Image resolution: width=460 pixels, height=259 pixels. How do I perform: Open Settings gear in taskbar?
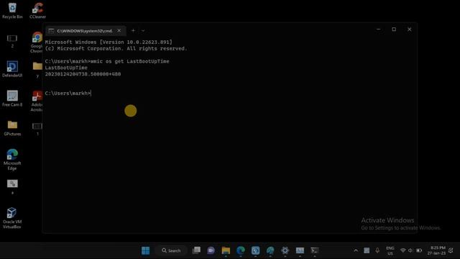pos(285,250)
